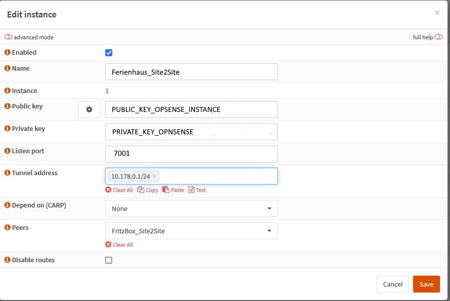Click the info icon next to Peers

[x=7, y=227]
